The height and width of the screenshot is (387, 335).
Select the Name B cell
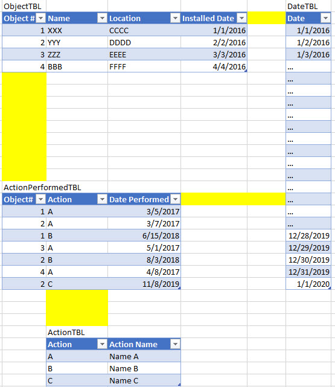144,368
